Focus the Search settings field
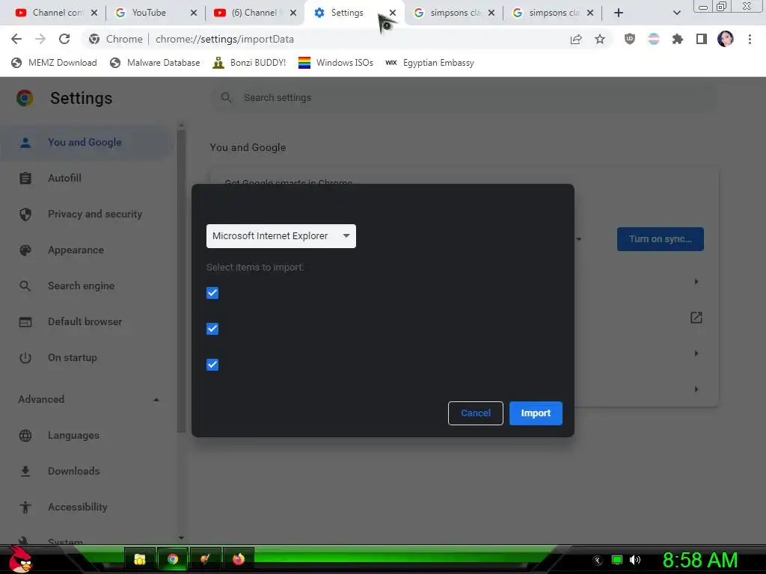Image resolution: width=766 pixels, height=574 pixels. pos(464,98)
